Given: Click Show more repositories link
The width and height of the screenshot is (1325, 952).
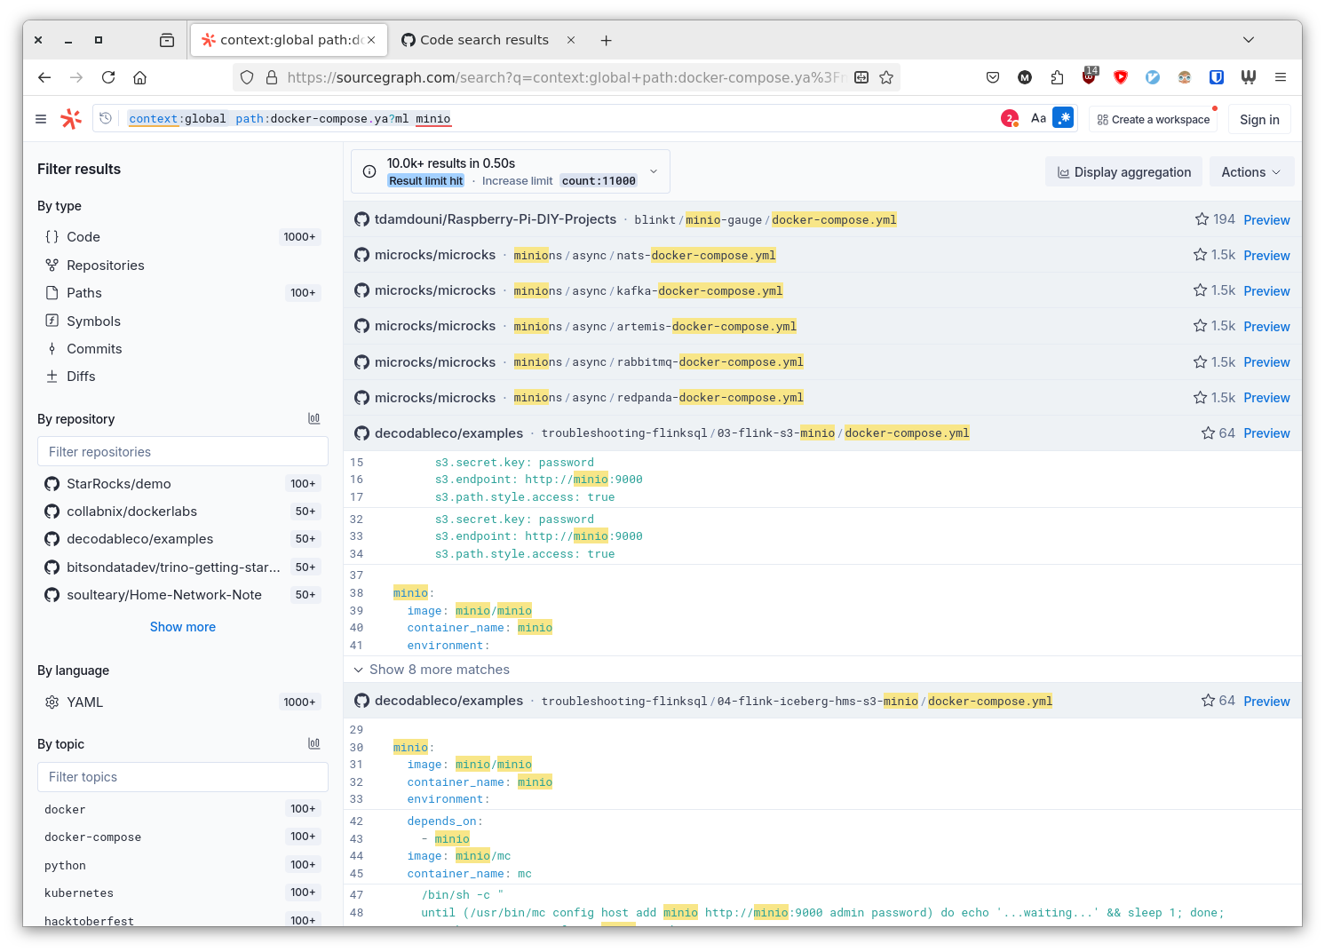Looking at the screenshot, I should tap(182, 627).
